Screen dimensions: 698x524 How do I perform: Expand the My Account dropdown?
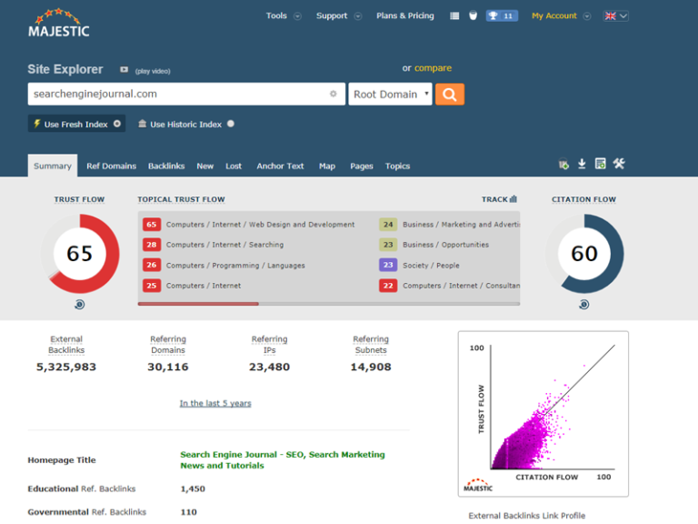pyautogui.click(x=587, y=16)
